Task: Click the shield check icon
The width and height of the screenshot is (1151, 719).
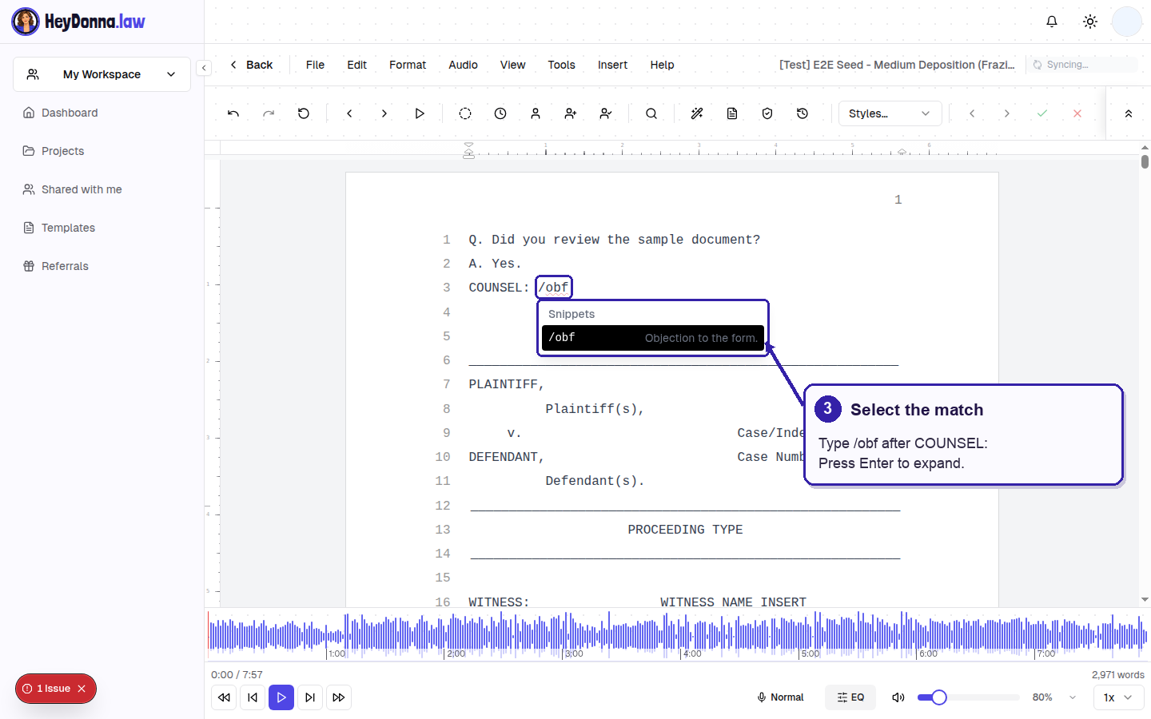Action: (x=767, y=113)
